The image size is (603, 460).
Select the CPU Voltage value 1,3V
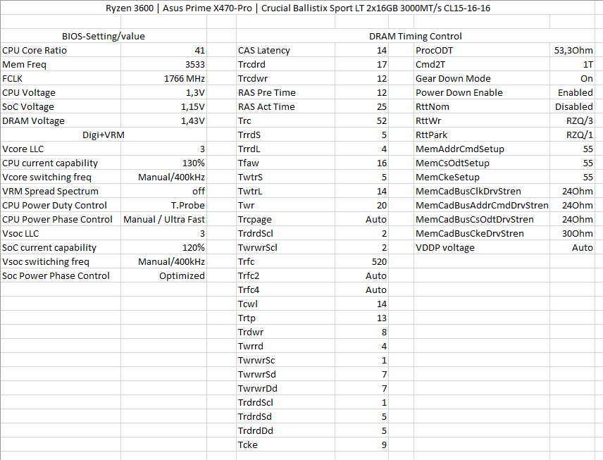click(x=164, y=93)
